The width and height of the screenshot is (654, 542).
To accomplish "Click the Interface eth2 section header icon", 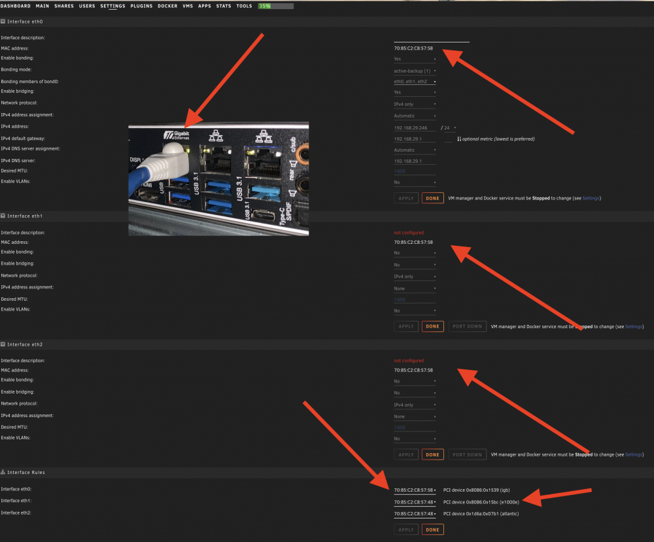I will 3,345.
